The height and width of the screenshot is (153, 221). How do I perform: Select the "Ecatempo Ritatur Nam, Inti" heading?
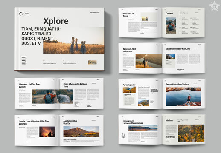pyautogui.click(x=178, y=49)
